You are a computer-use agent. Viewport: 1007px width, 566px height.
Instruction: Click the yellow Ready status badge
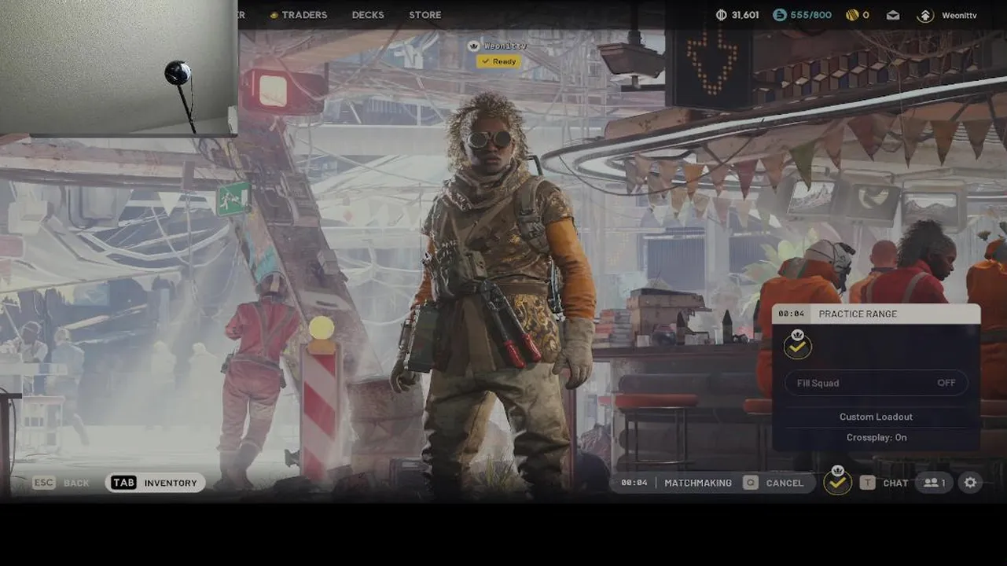[498, 61]
